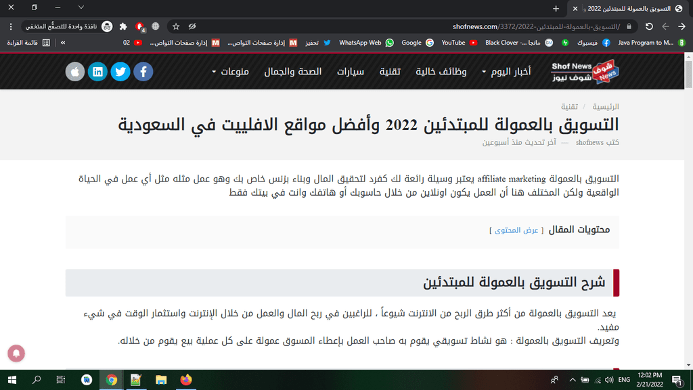Viewport: 693px width, 390px height.
Task: Open the Black Clover مانجا bookmark
Action: tap(519, 43)
